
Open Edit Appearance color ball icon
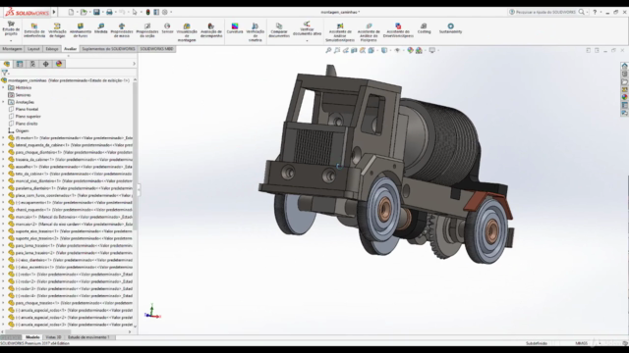point(410,50)
